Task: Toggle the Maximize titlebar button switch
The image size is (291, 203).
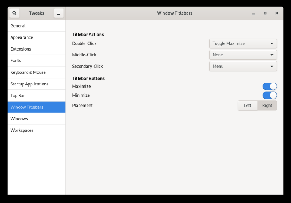Action: (270, 87)
